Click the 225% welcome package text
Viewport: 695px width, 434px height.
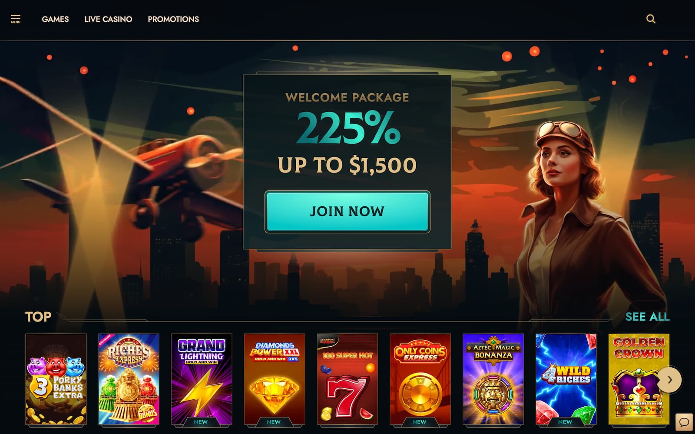[348, 128]
